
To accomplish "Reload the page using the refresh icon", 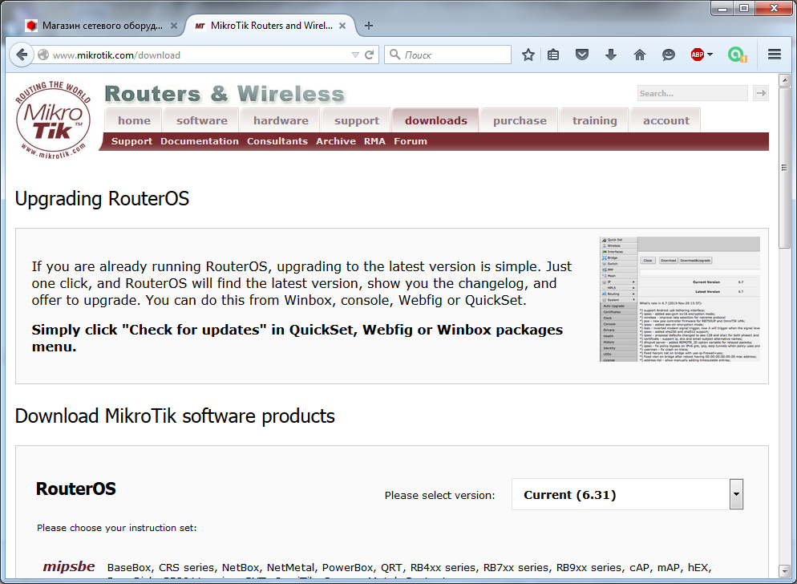I will [370, 55].
